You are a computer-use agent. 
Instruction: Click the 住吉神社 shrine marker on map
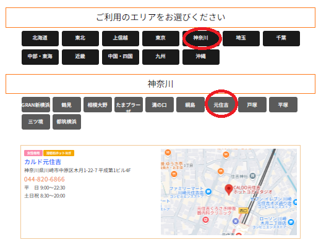click(x=252, y=176)
